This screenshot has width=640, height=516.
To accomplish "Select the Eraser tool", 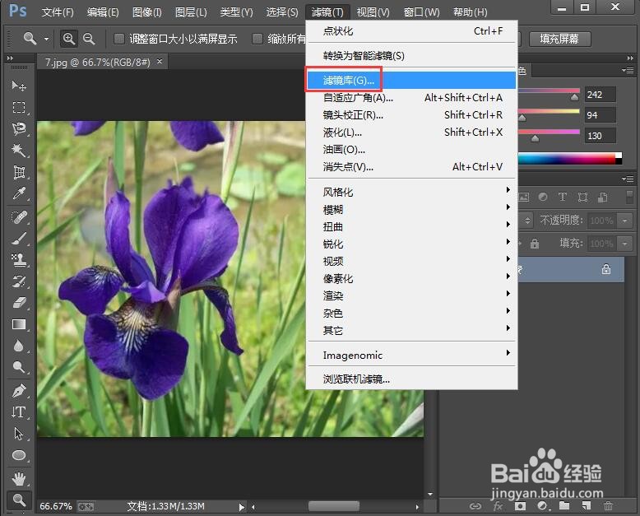I will [19, 303].
